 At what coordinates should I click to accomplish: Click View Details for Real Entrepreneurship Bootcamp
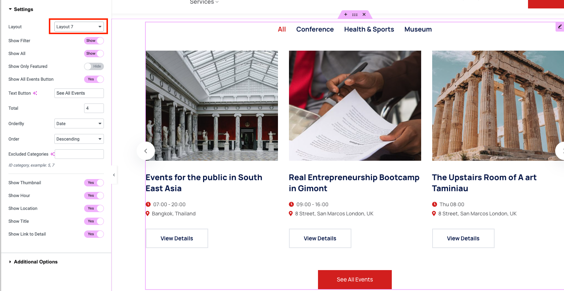(x=320, y=239)
